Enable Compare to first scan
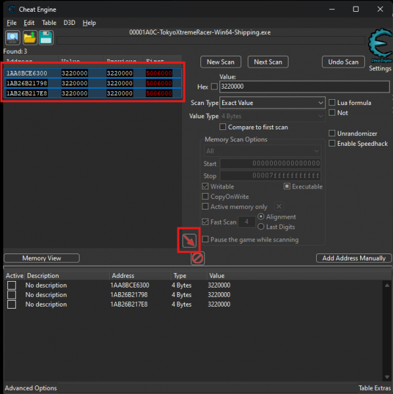The width and height of the screenshot is (393, 394). [x=223, y=127]
